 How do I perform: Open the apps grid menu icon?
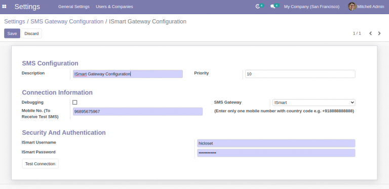click(x=4, y=7)
